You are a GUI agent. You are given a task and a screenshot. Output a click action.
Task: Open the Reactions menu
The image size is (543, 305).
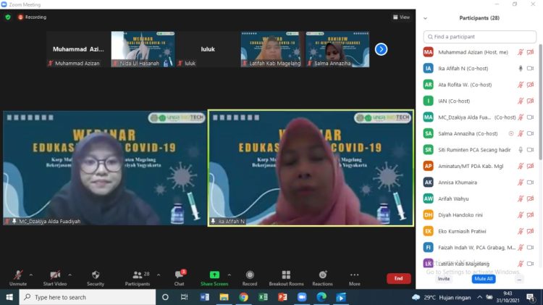tap(322, 275)
